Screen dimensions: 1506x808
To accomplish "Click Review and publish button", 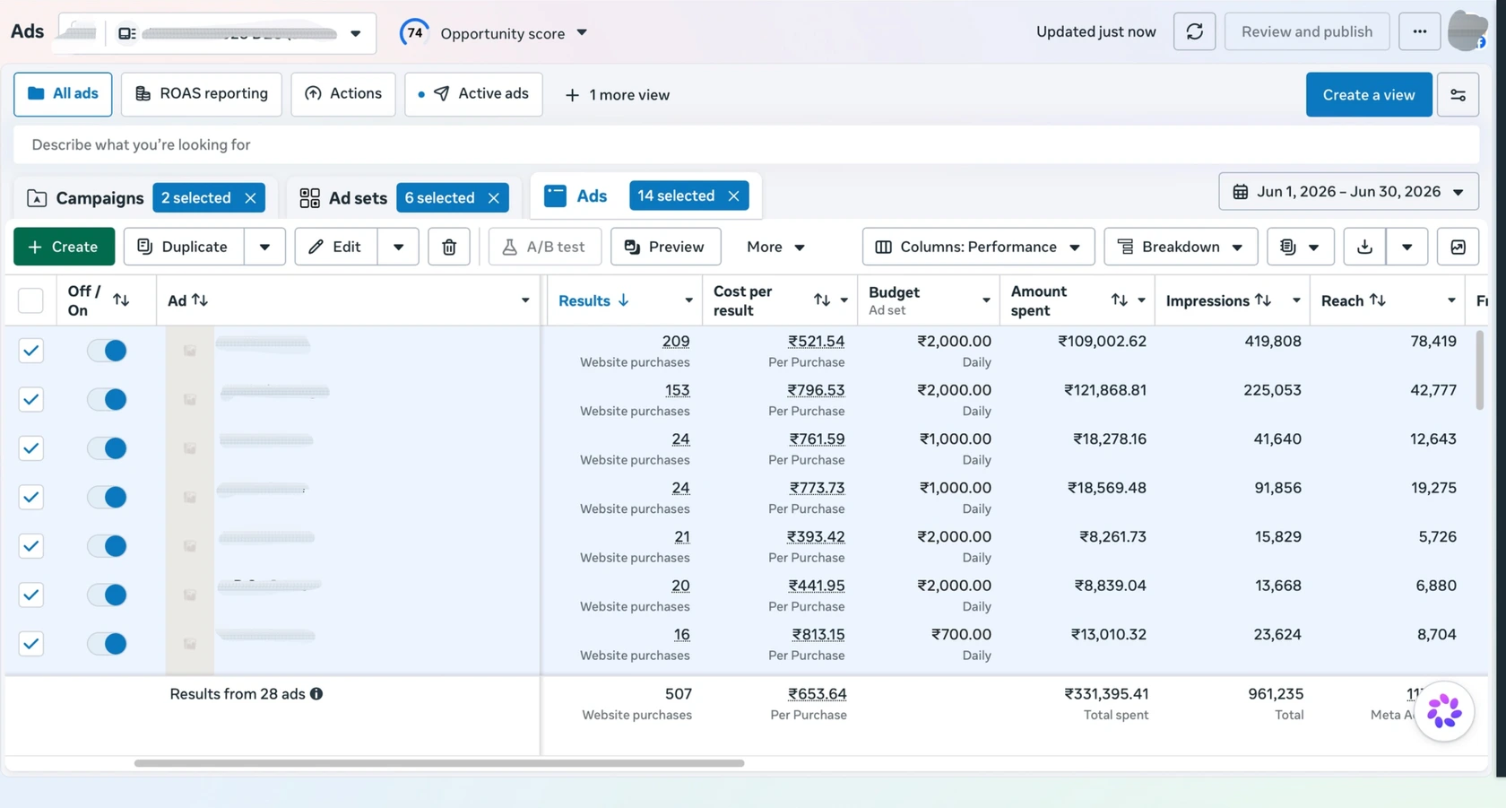I will click(x=1307, y=31).
